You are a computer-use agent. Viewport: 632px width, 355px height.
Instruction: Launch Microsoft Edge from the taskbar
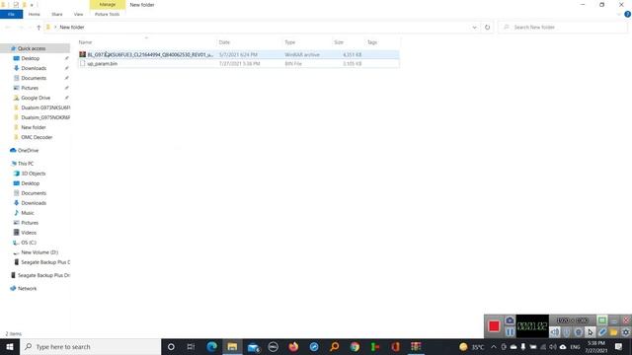(211, 346)
